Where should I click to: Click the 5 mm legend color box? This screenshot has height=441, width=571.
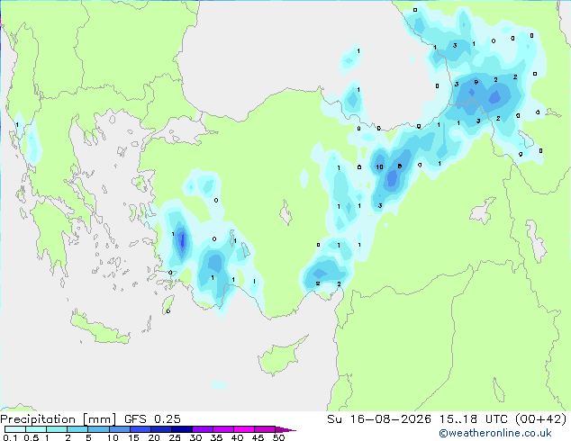tap(98, 429)
